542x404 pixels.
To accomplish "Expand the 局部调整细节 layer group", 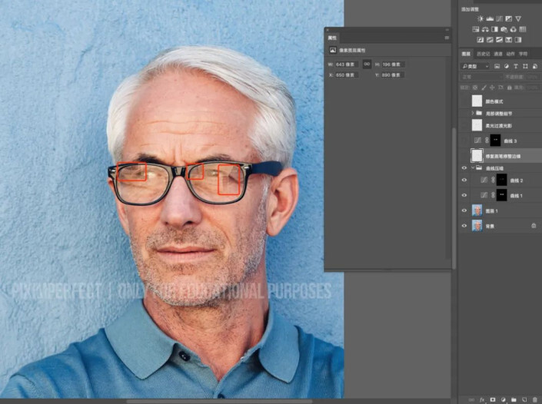I will click(x=471, y=113).
